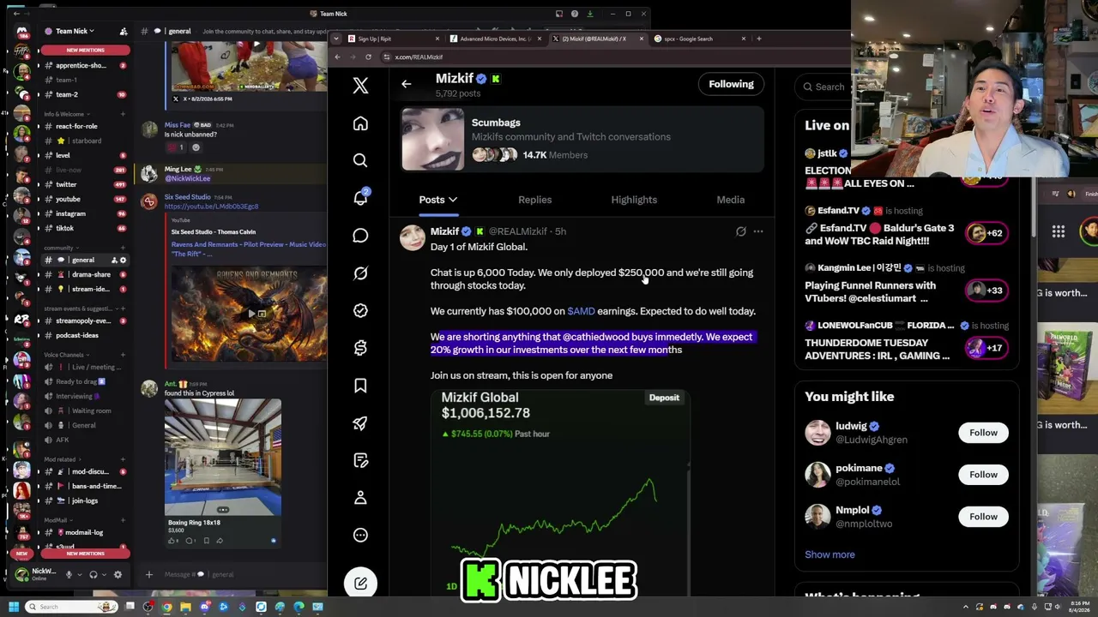1098x617 pixels.
Task: Open the Grok action icon on Mizkif's post
Action: (741, 231)
